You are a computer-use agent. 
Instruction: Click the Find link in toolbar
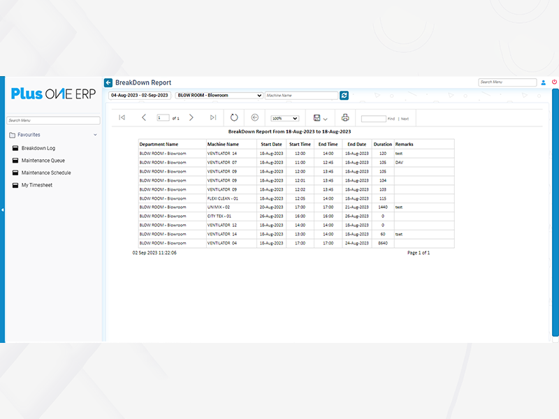point(391,119)
